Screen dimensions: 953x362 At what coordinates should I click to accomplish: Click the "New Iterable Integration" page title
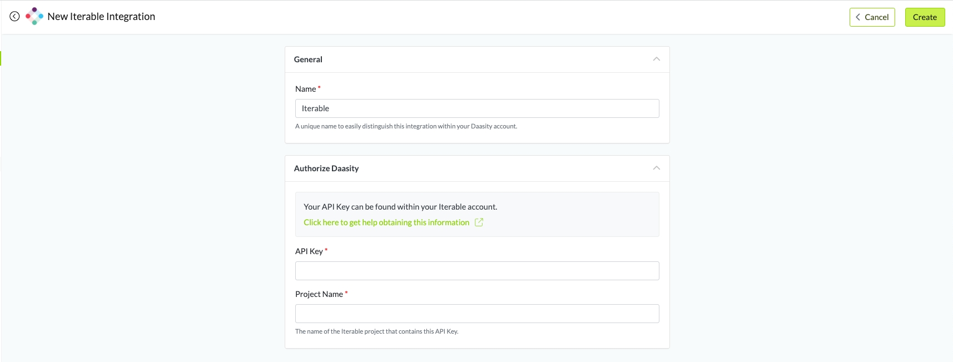click(x=101, y=17)
